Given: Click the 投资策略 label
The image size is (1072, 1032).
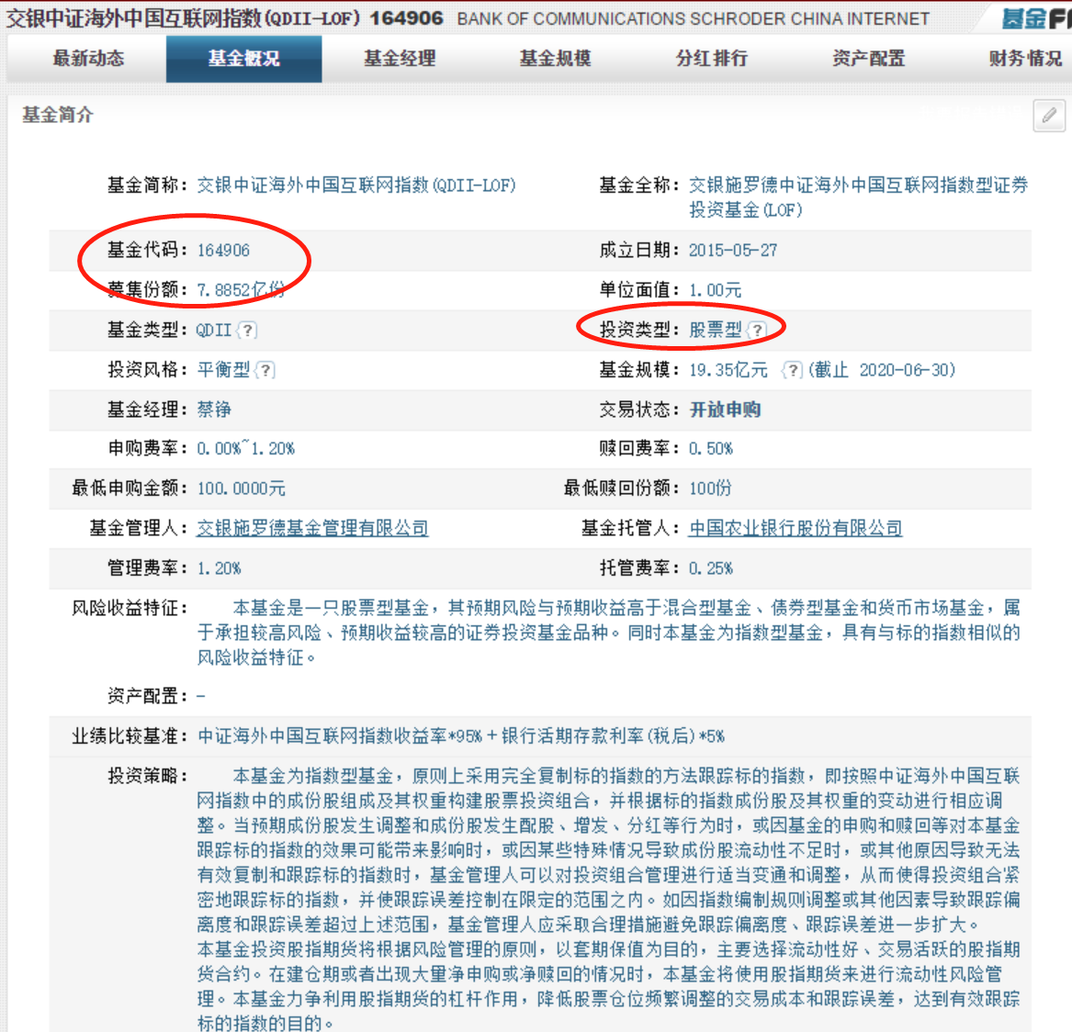Looking at the screenshot, I should pyautogui.click(x=147, y=776).
